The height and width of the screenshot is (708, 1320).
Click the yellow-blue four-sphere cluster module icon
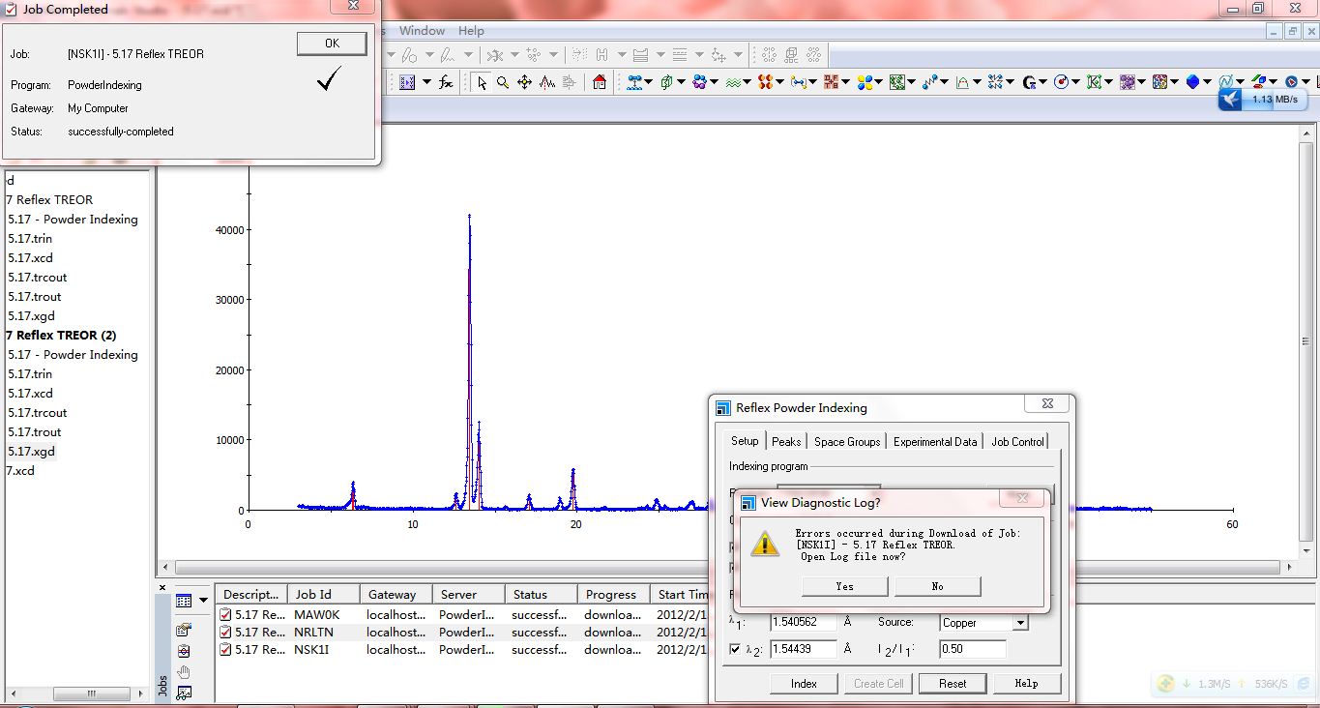[865, 82]
